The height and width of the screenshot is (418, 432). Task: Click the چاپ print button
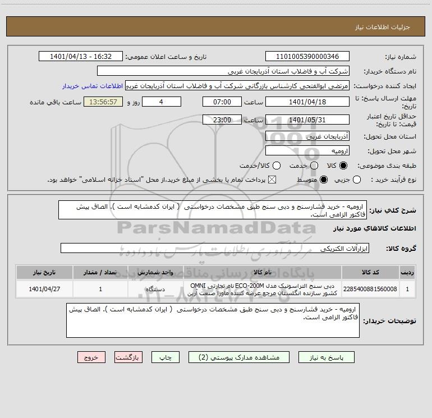pyautogui.click(x=166, y=357)
